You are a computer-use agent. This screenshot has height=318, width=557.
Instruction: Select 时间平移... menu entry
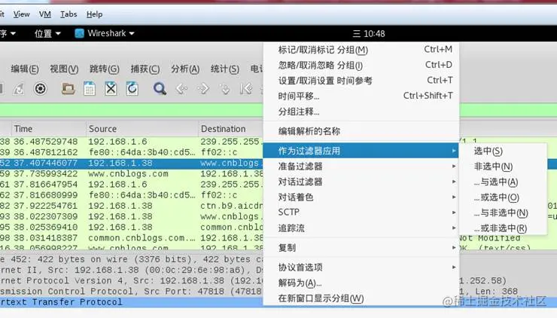click(x=361, y=96)
